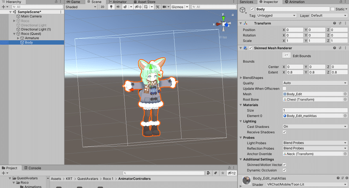Image resolution: width=349 pixels, height=188 pixels.
Task: Click the hidden objects count icon in Scene toolbar
Action: coord(138,7)
